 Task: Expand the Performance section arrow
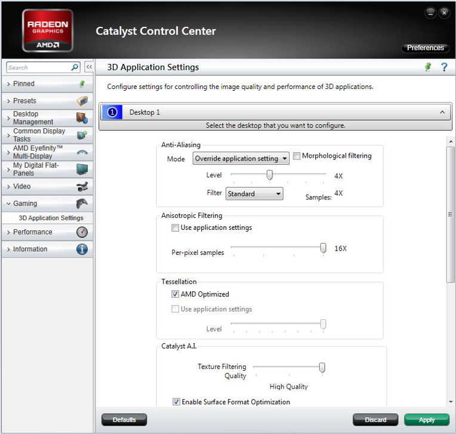pos(8,232)
